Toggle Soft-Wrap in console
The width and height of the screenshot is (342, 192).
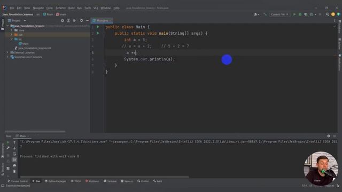tap(14, 154)
